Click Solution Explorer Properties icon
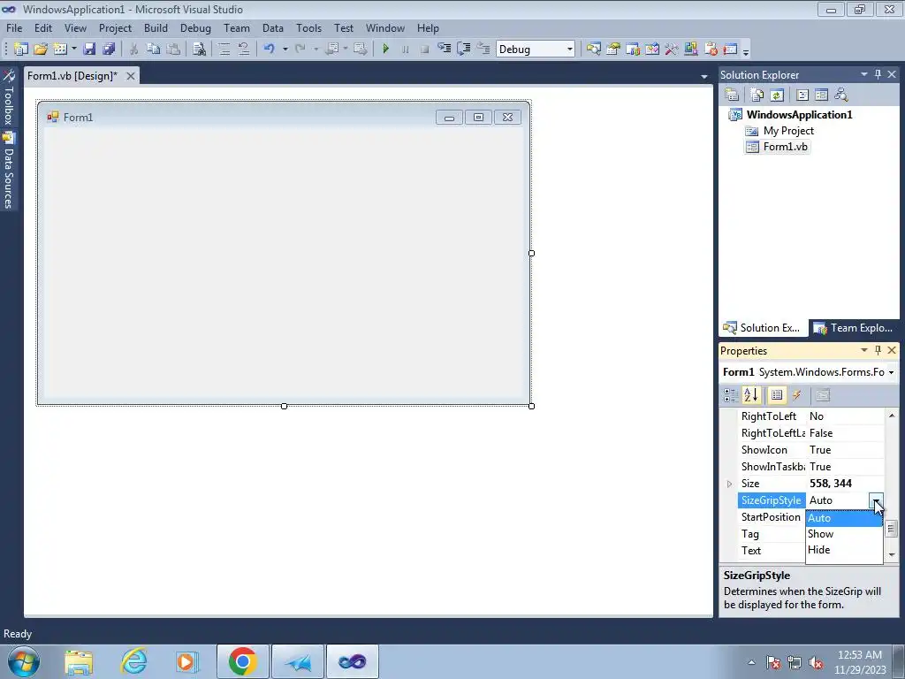 tap(732, 95)
